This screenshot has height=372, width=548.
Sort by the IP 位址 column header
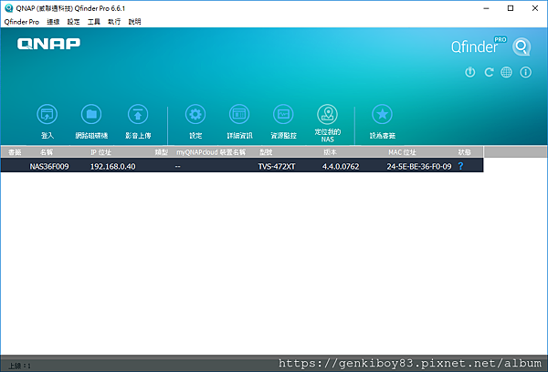click(101, 152)
